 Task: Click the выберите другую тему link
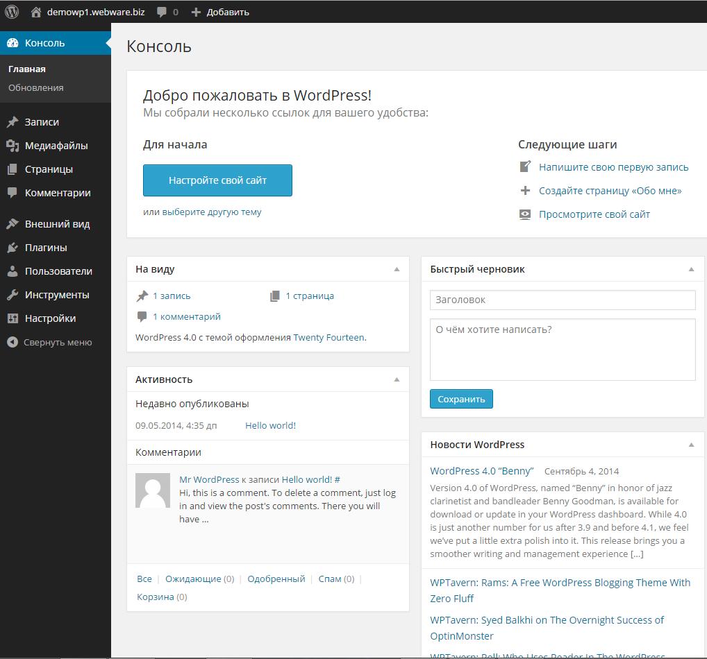click(x=212, y=212)
